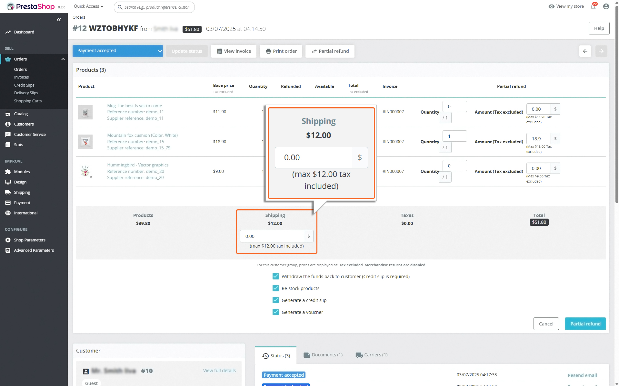Click the View my store eye icon
Viewport: 619px width, 386px height.
pos(552,6)
